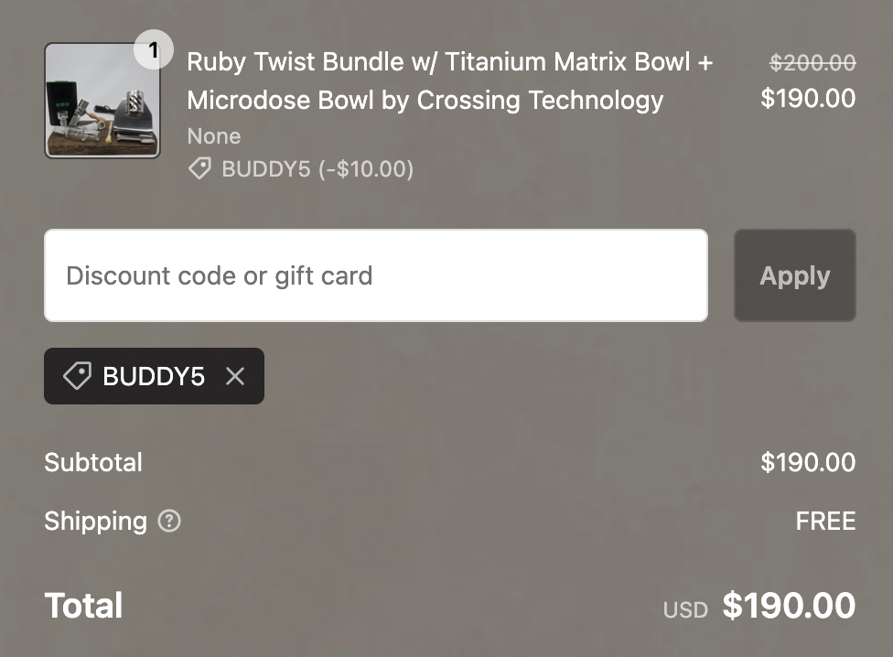Click the discounted $190.00 item price

[808, 98]
